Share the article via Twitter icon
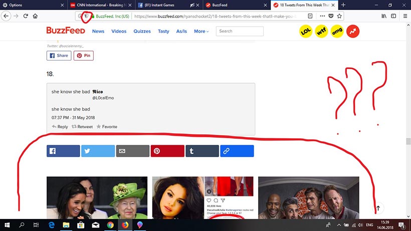This screenshot has height=231, width=411. point(98,151)
